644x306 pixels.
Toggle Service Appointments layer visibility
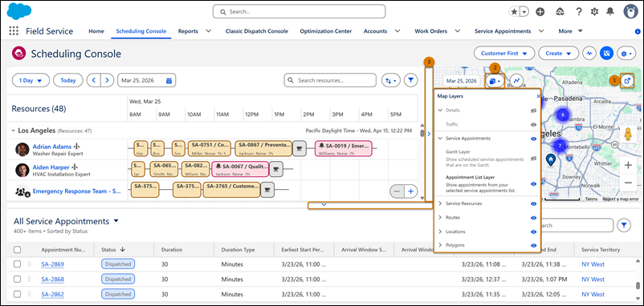point(533,139)
